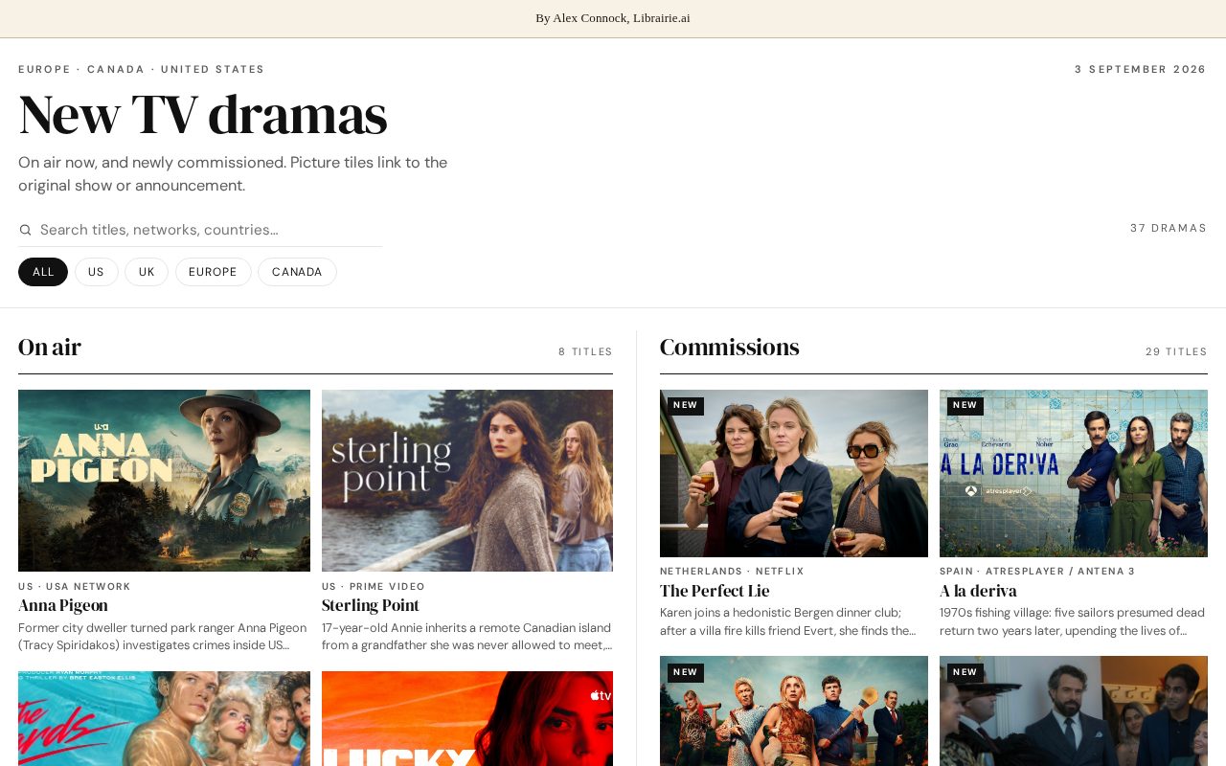Open the Sterling Point poster tile
1226x766 pixels.
coord(467,481)
